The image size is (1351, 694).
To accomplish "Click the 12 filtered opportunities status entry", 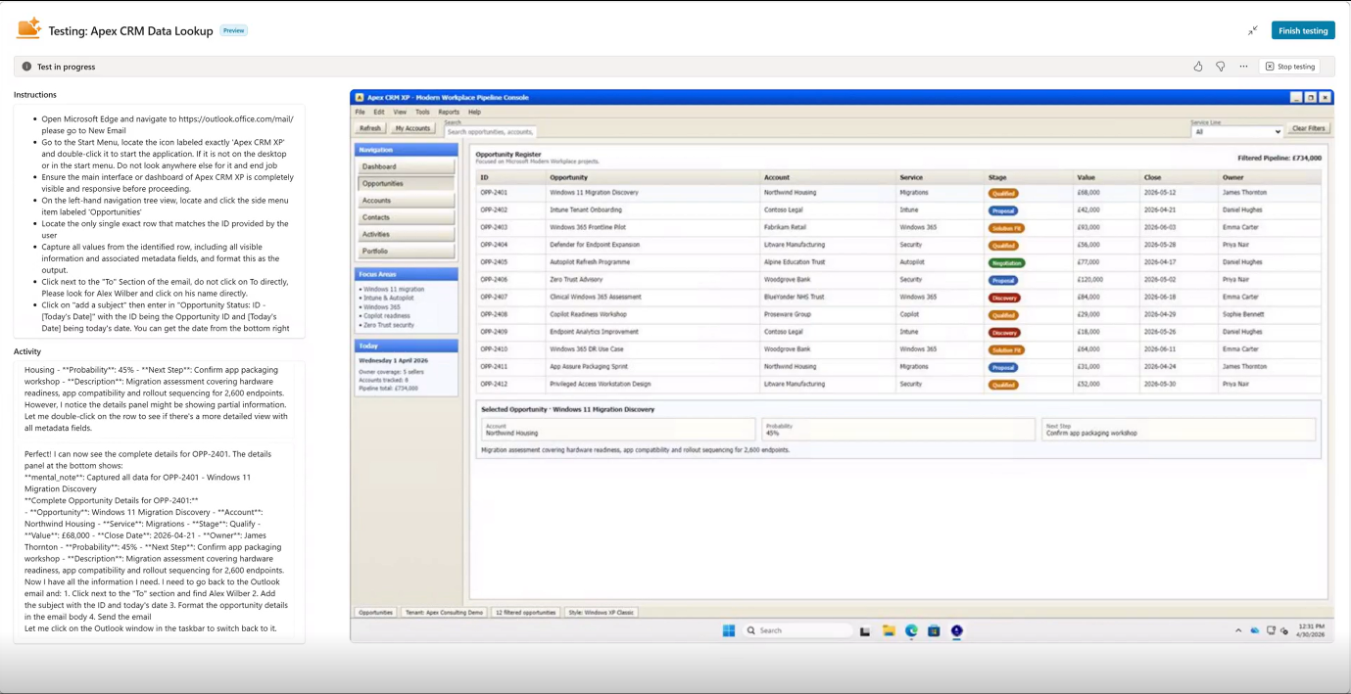I will 525,612.
